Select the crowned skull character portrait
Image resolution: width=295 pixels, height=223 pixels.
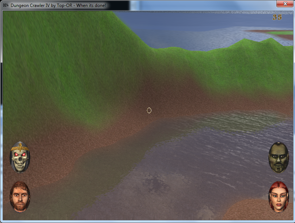click(x=20, y=157)
